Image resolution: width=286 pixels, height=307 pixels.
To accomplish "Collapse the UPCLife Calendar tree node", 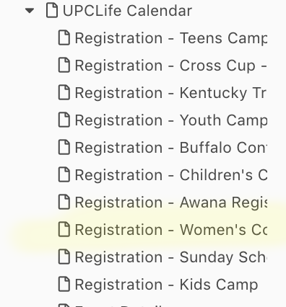I will point(30,11).
